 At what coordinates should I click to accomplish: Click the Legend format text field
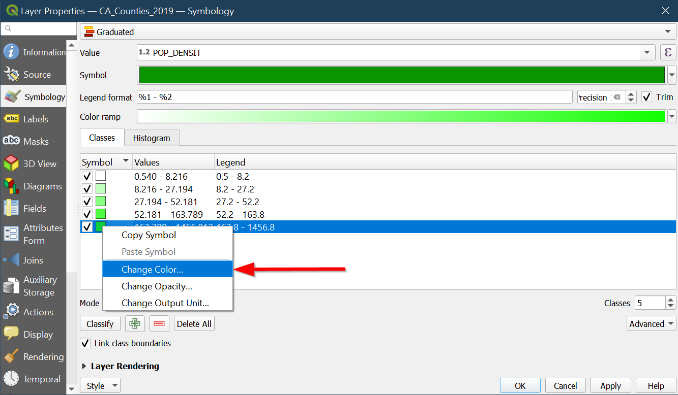click(x=355, y=97)
